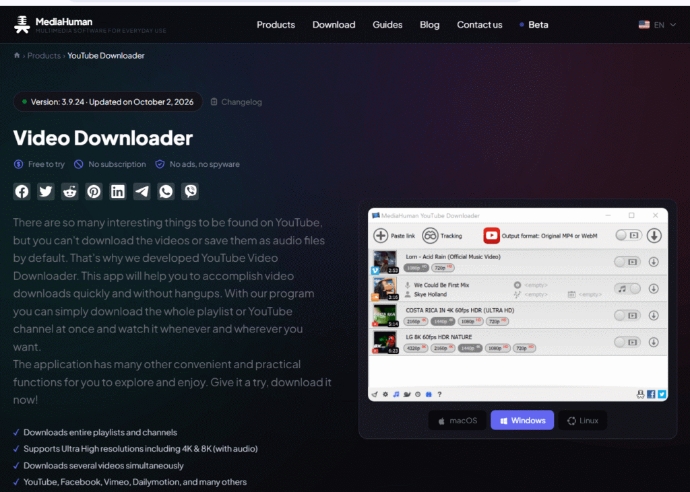The width and height of the screenshot is (690, 492).
Task: Toggle the global audio/video switch in toolbar
Action: pos(629,236)
